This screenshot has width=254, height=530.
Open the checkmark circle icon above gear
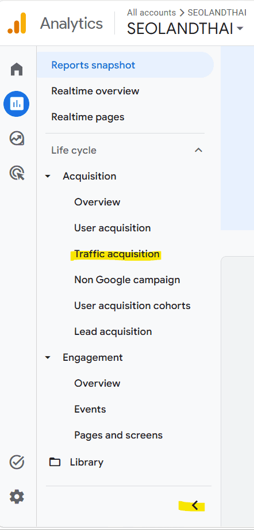(17, 462)
